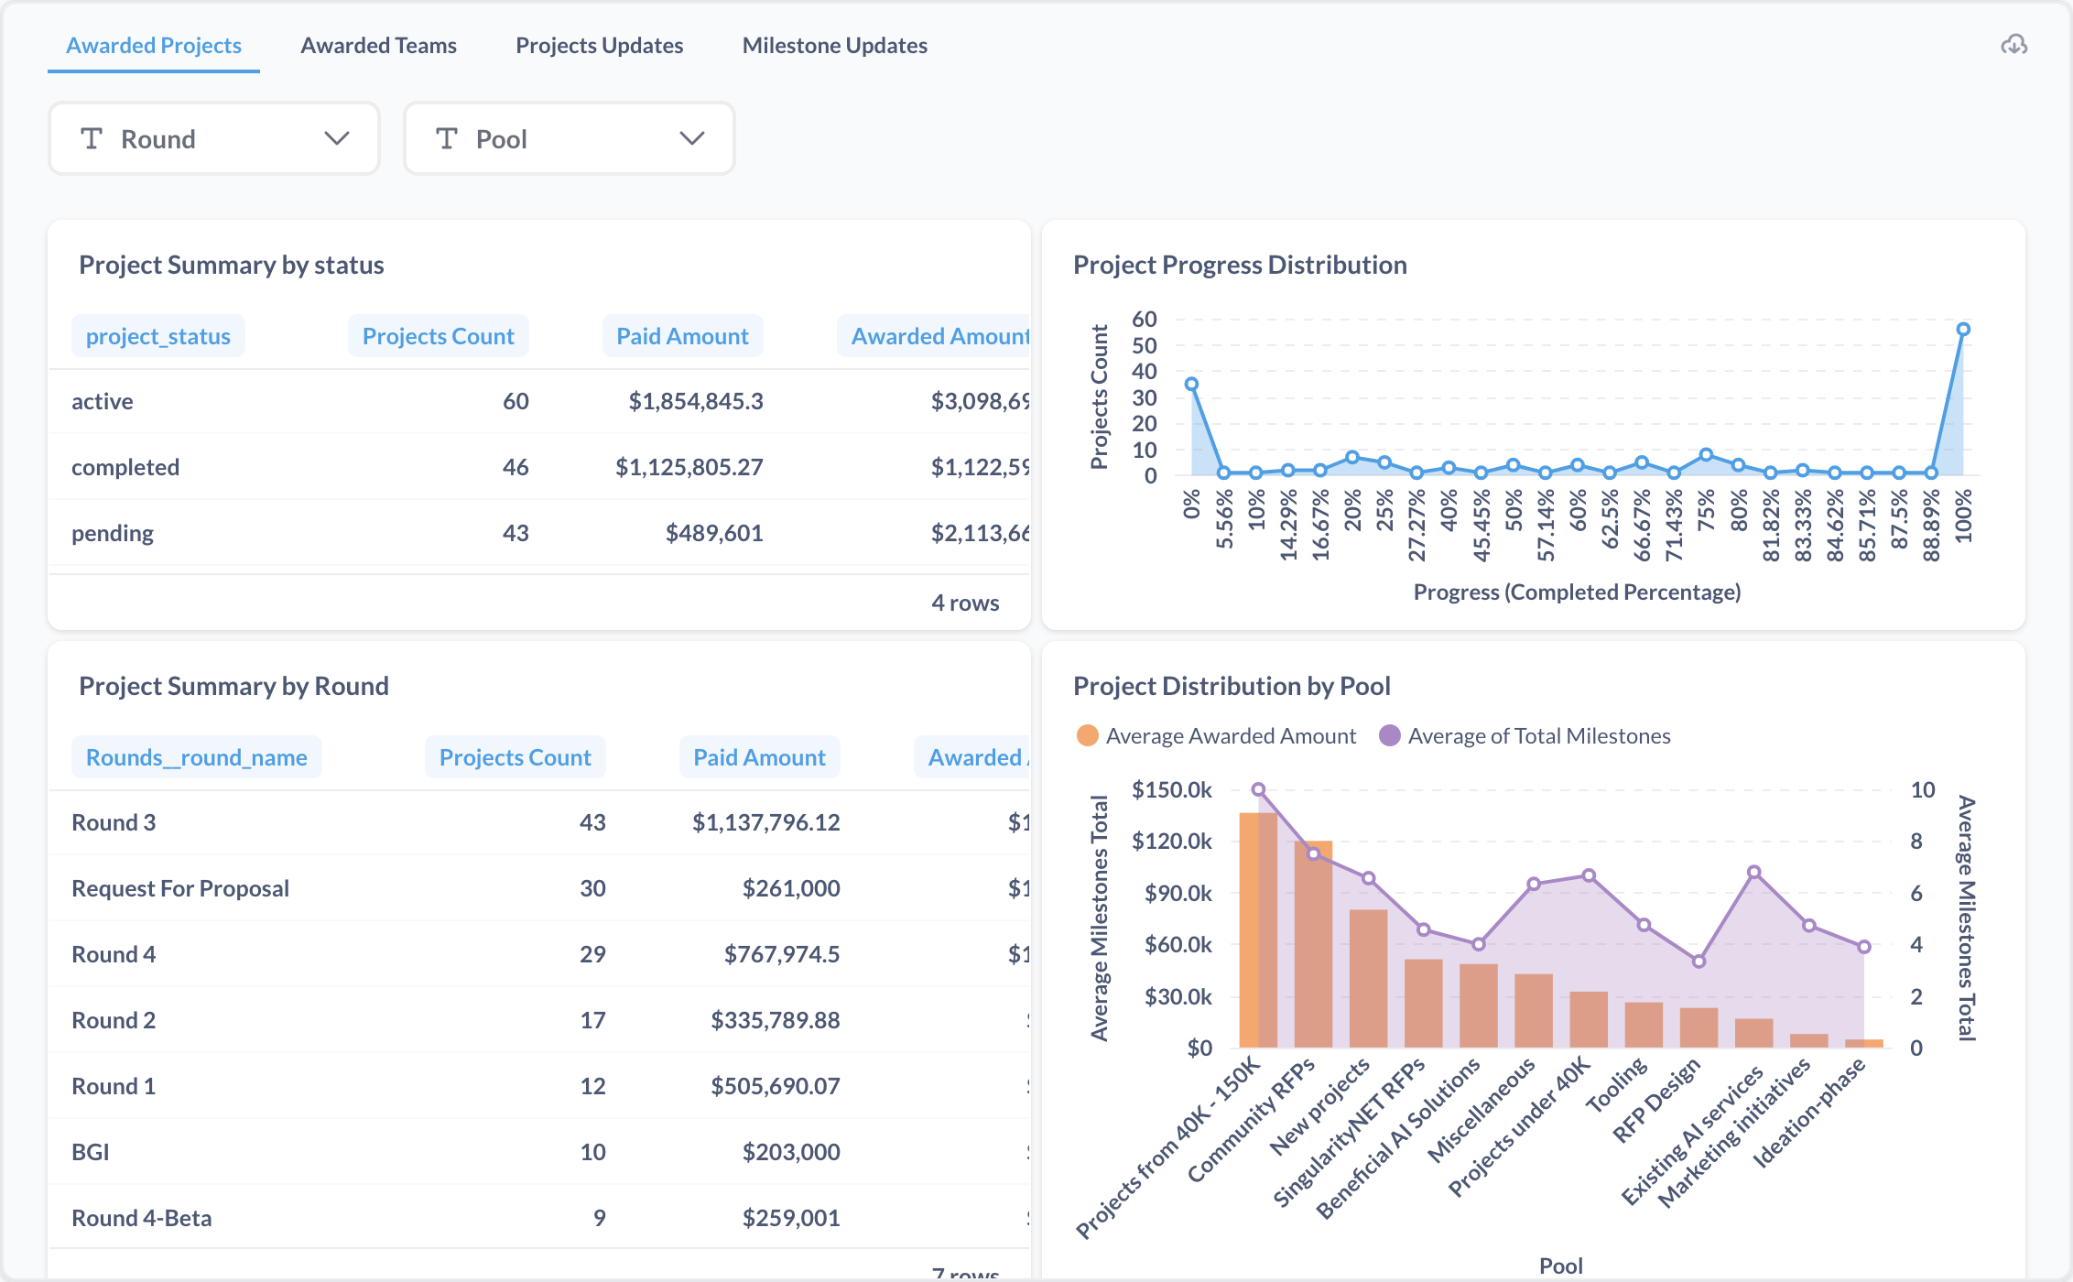Switch to the Awarded Teams tab
This screenshot has width=2073, height=1282.
(378, 46)
